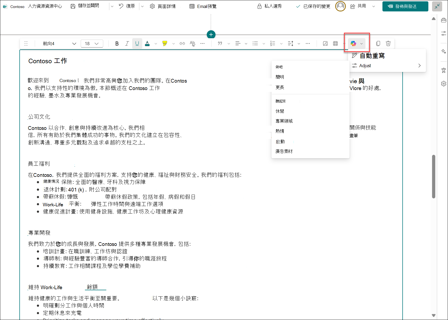Open text alignment options
The width and height of the screenshot is (448, 320).
(x=238, y=44)
